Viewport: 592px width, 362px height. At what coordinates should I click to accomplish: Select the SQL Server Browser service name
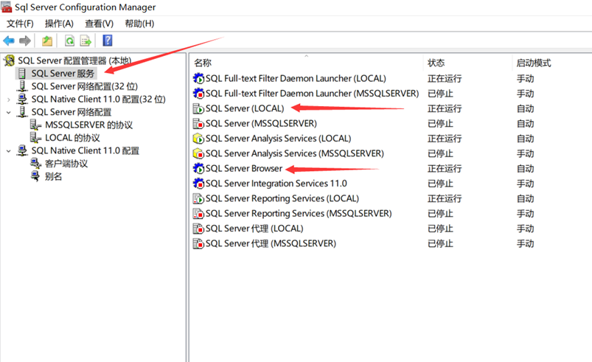coord(244,168)
